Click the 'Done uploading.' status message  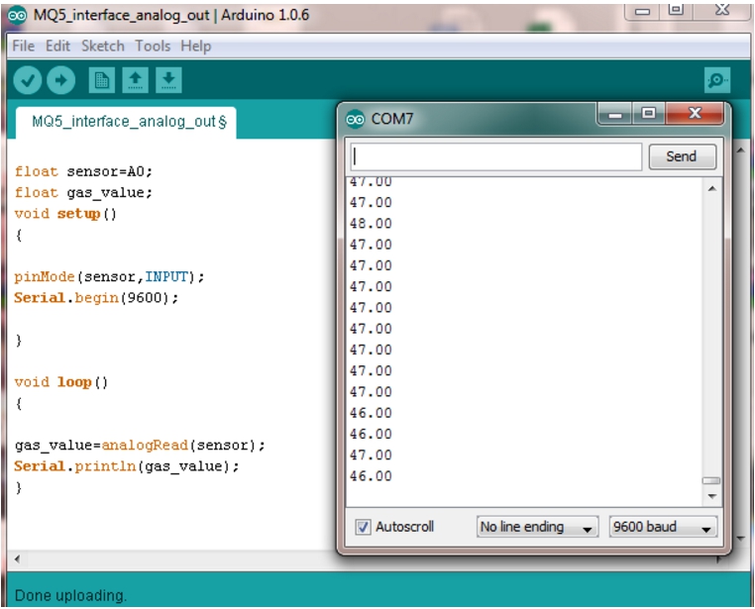coord(70,595)
